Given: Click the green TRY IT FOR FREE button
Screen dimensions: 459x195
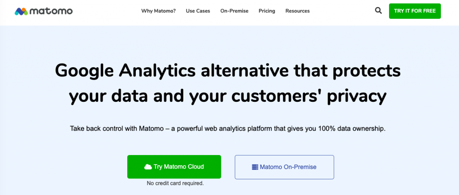Looking at the screenshot, I should coord(415,11).
